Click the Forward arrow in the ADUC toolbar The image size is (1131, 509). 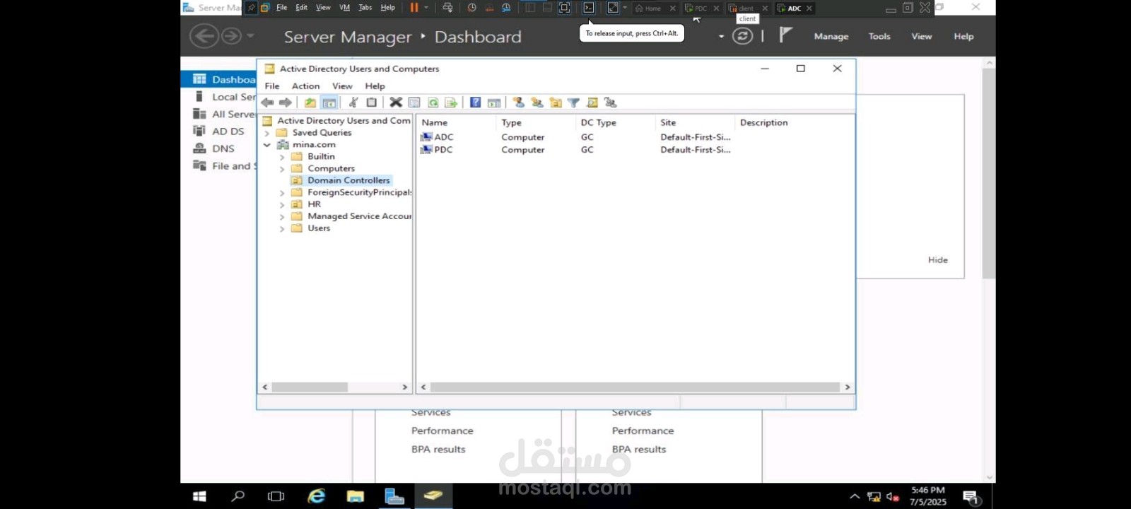tap(285, 103)
